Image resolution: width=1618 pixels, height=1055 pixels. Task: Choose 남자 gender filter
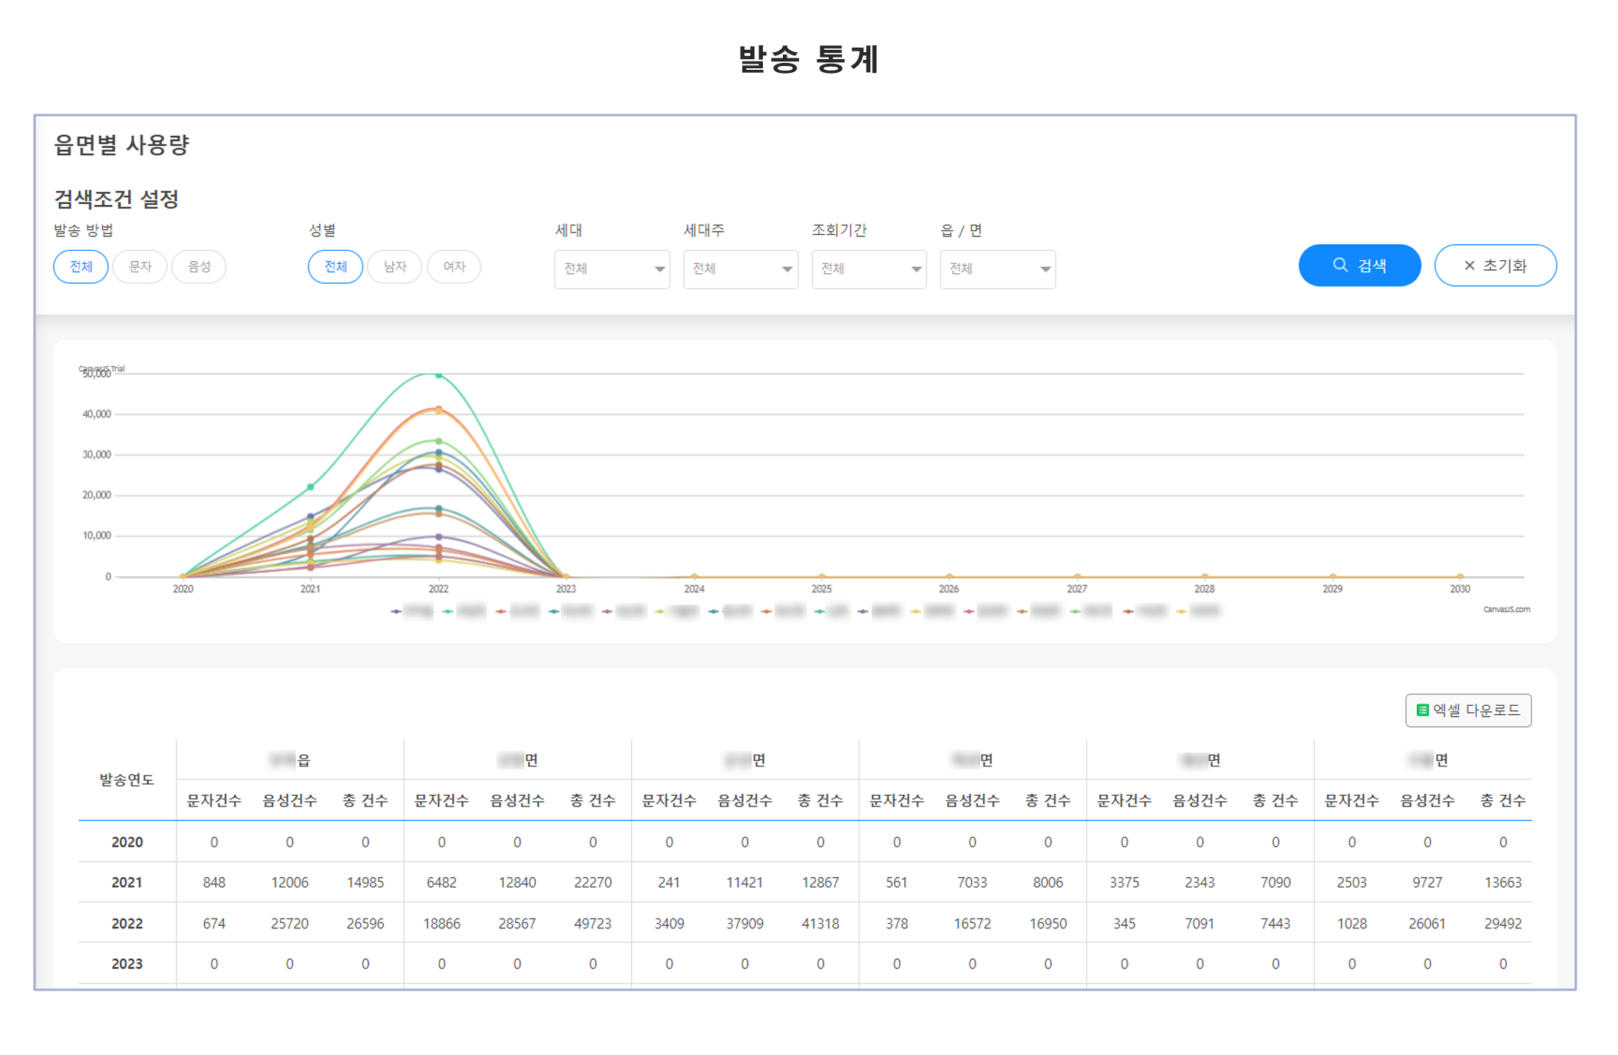point(395,266)
